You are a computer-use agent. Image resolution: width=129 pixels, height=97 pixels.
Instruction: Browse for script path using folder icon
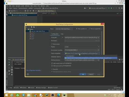(x=98, y=37)
